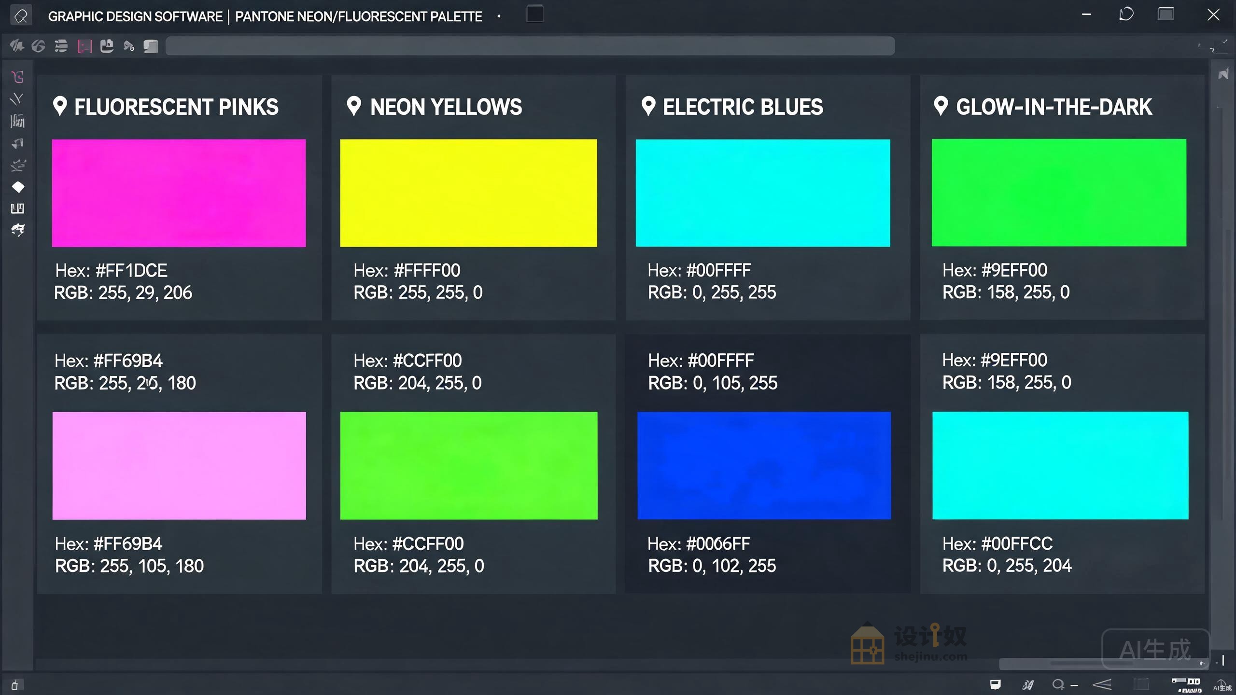The width and height of the screenshot is (1236, 695).
Task: Click the empty search field in the top toolbar
Action: tap(530, 46)
